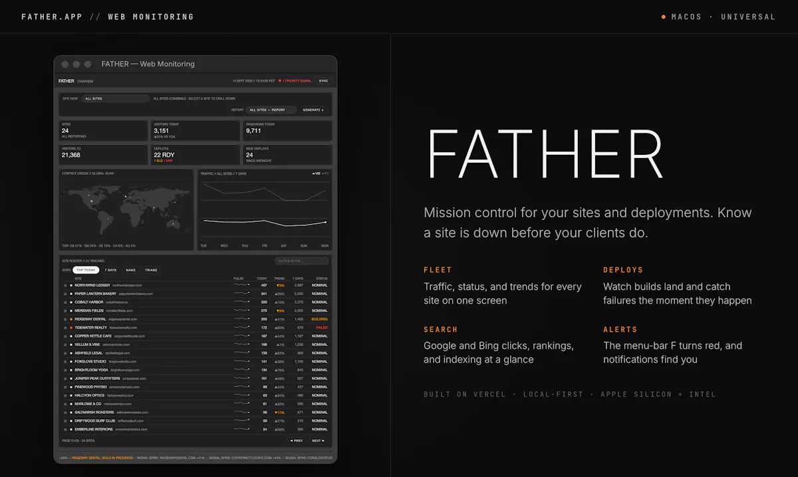798x477 pixels.
Task: Star the Paper Lantern Bakery row
Action: pos(65,294)
